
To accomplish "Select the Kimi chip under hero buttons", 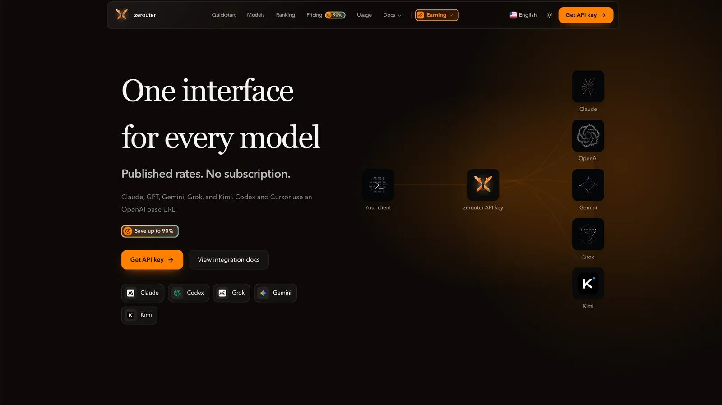I will coord(139,315).
